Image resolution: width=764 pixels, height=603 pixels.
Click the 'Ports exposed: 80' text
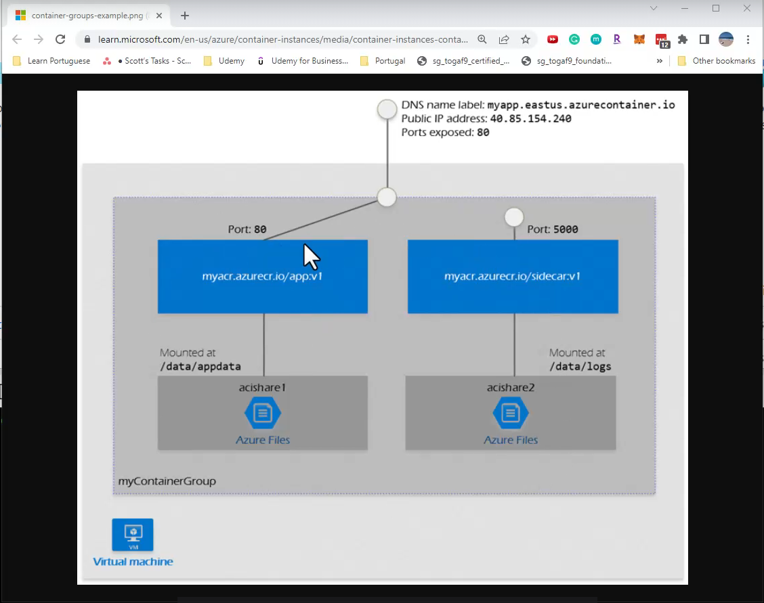click(446, 133)
